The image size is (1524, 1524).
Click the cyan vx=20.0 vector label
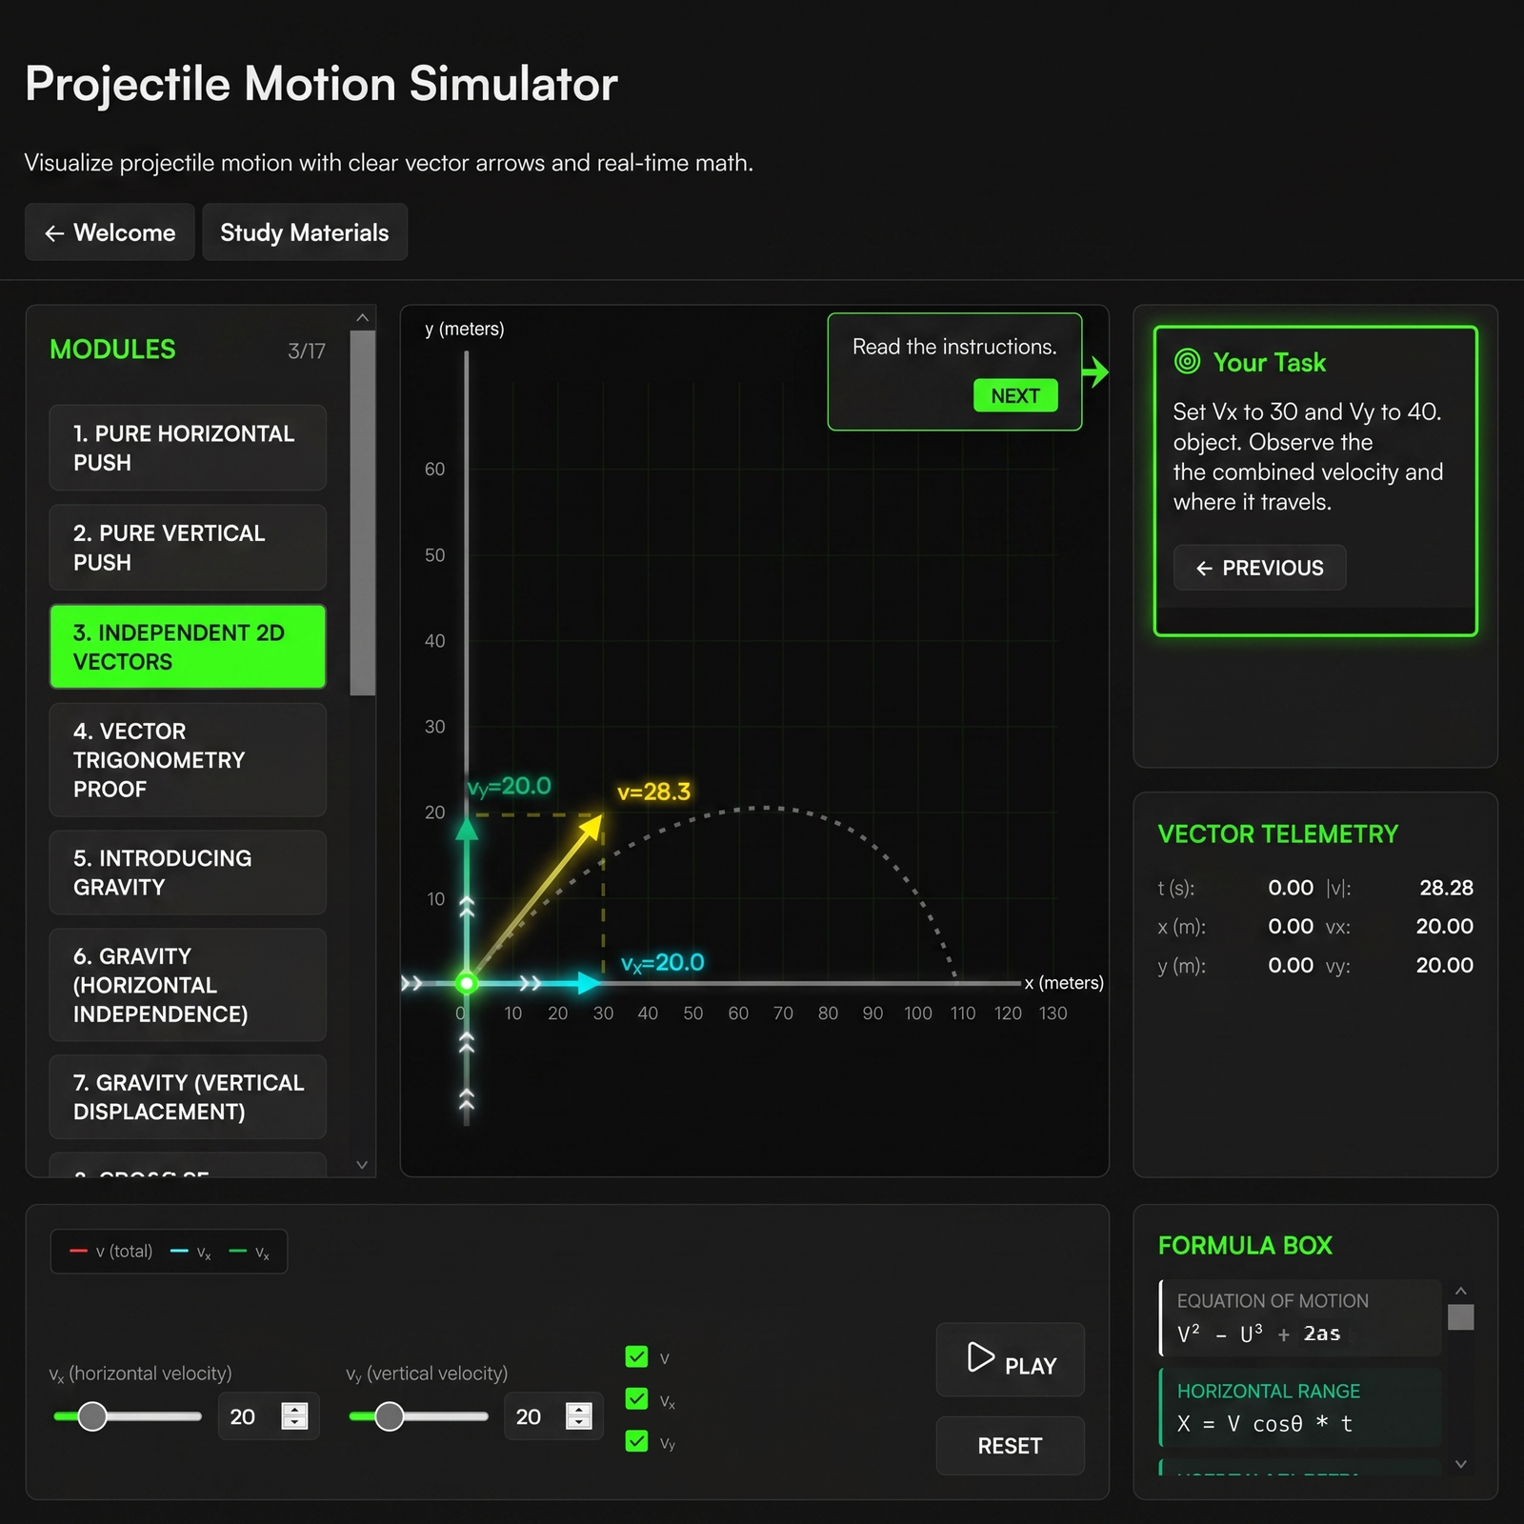(x=662, y=963)
